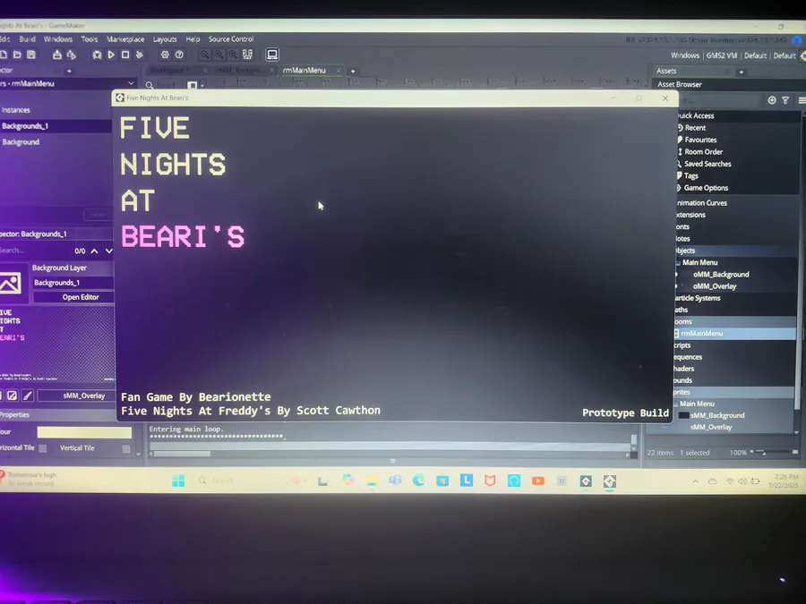
Task: Close the rmMainMenu tab
Action: click(x=339, y=71)
